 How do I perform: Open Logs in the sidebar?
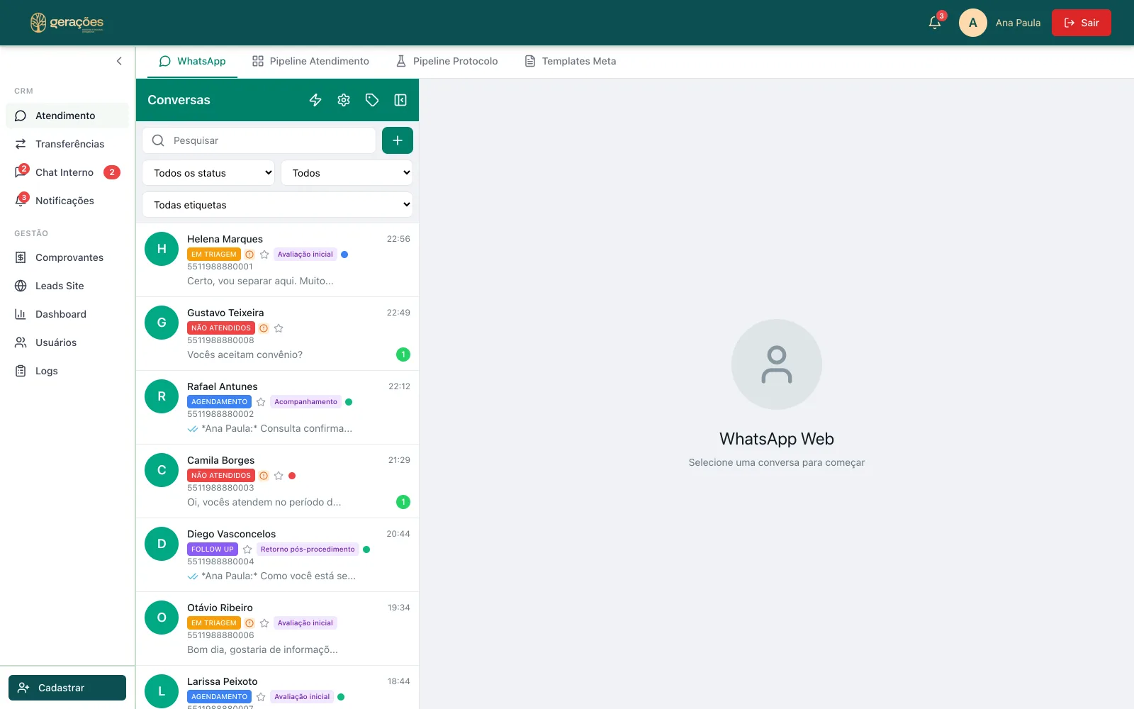[x=67, y=371]
